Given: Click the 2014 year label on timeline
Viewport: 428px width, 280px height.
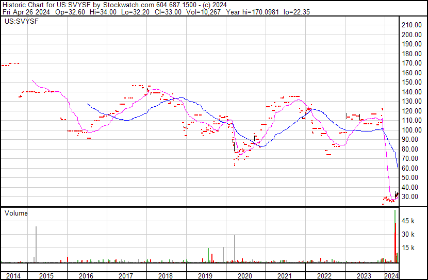Looking at the screenshot, I should point(13,276).
